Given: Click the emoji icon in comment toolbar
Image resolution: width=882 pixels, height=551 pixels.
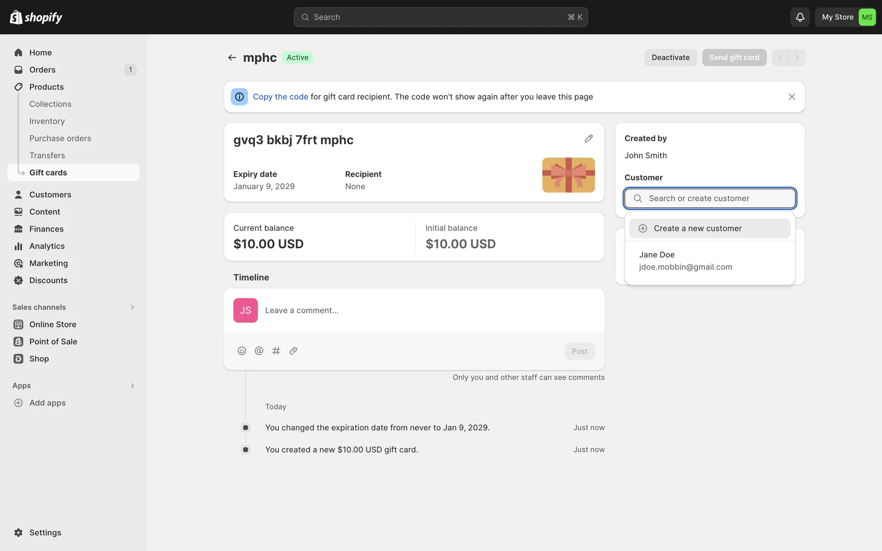Looking at the screenshot, I should click(x=242, y=351).
